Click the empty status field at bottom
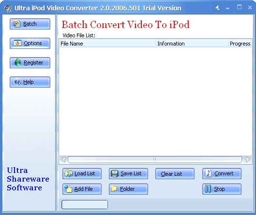The height and width of the screenshot is (215, 256). click(x=85, y=204)
